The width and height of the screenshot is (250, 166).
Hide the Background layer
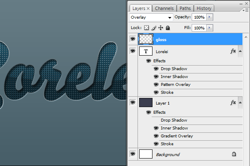pyautogui.click(x=132, y=154)
